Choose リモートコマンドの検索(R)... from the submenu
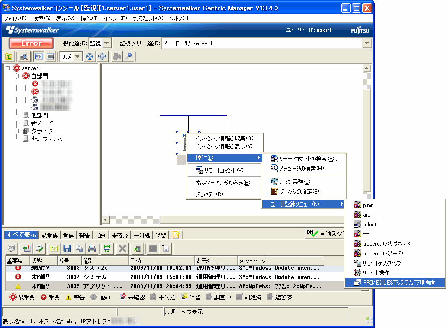The height and width of the screenshot is (328, 446). point(304,158)
